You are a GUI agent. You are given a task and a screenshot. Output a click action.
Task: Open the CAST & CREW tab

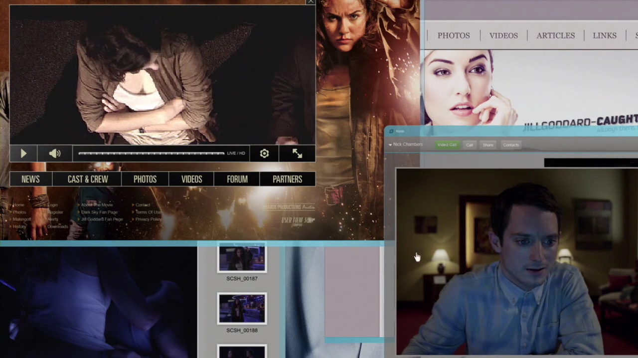(x=88, y=179)
